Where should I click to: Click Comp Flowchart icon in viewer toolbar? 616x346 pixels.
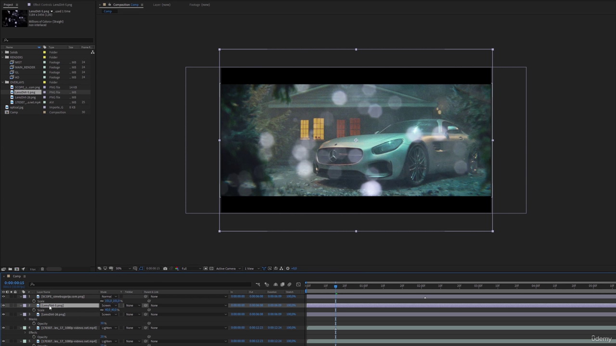coord(282,269)
